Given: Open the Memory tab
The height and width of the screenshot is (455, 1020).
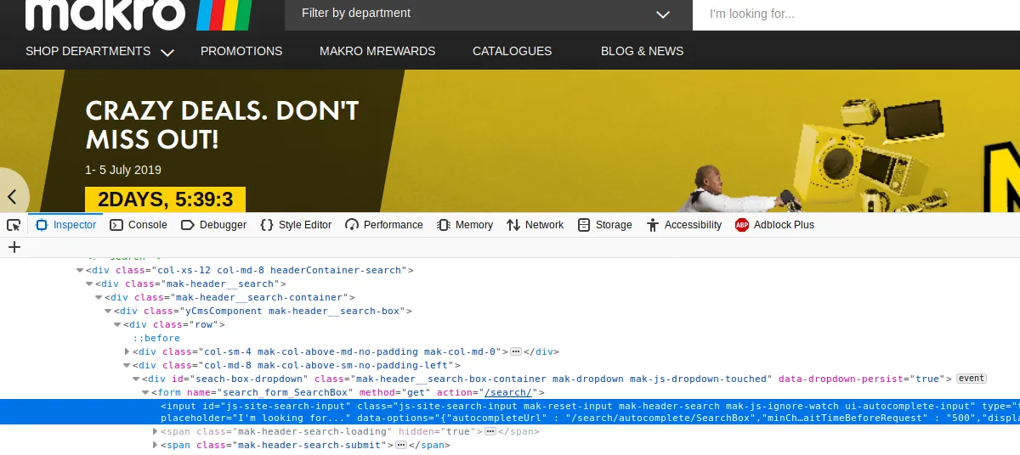Looking at the screenshot, I should pyautogui.click(x=465, y=225).
